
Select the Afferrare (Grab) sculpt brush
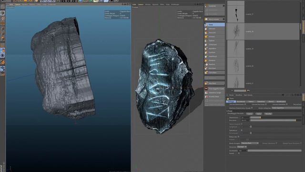click(214, 29)
